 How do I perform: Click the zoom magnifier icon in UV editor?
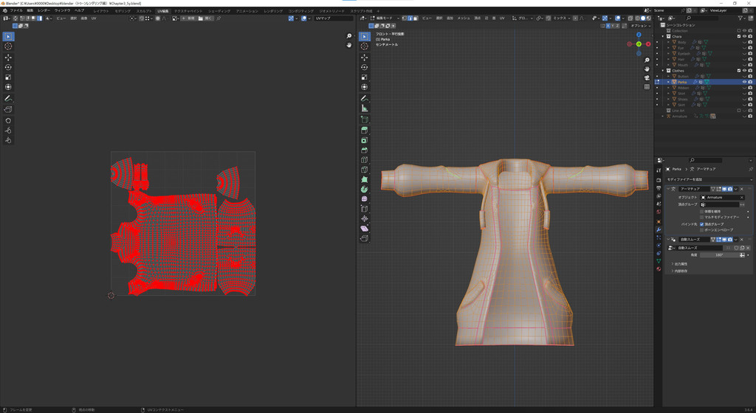(x=349, y=36)
